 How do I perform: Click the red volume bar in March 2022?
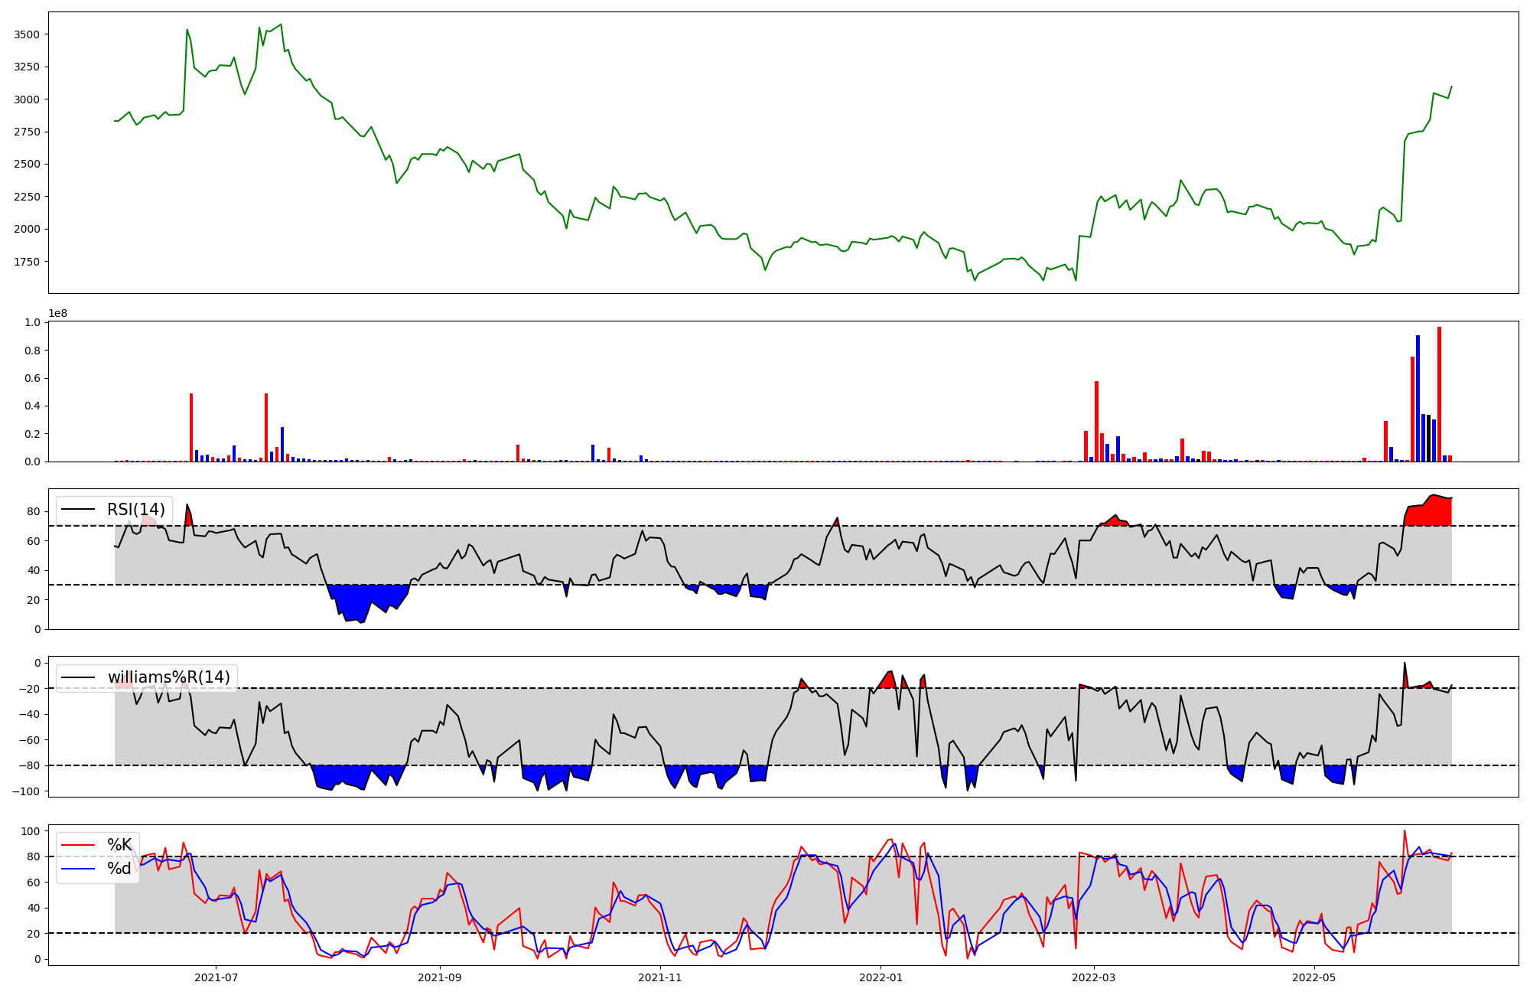1096,421
